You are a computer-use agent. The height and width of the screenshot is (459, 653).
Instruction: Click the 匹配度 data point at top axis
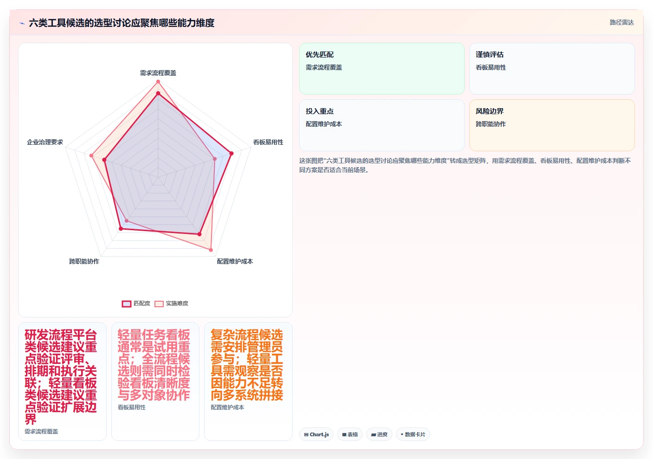pos(158,93)
